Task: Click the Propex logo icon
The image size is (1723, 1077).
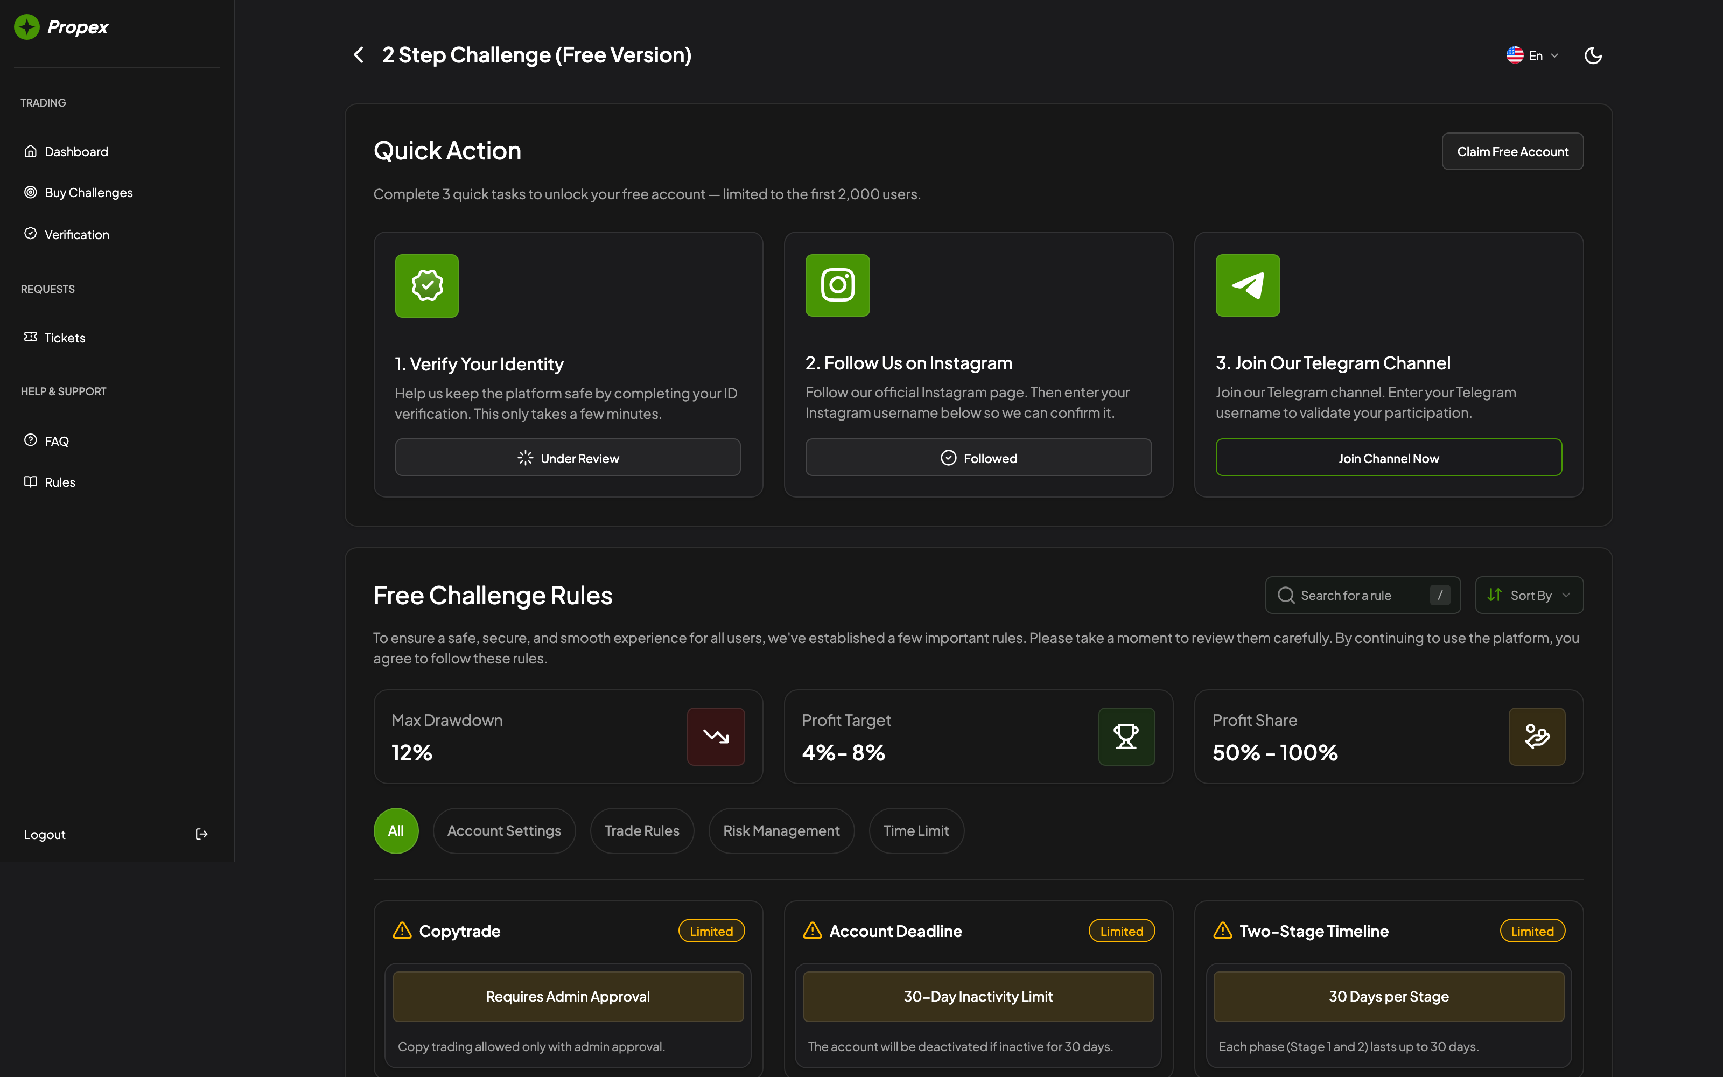Action: tap(27, 27)
